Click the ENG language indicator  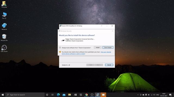coord(158,95)
